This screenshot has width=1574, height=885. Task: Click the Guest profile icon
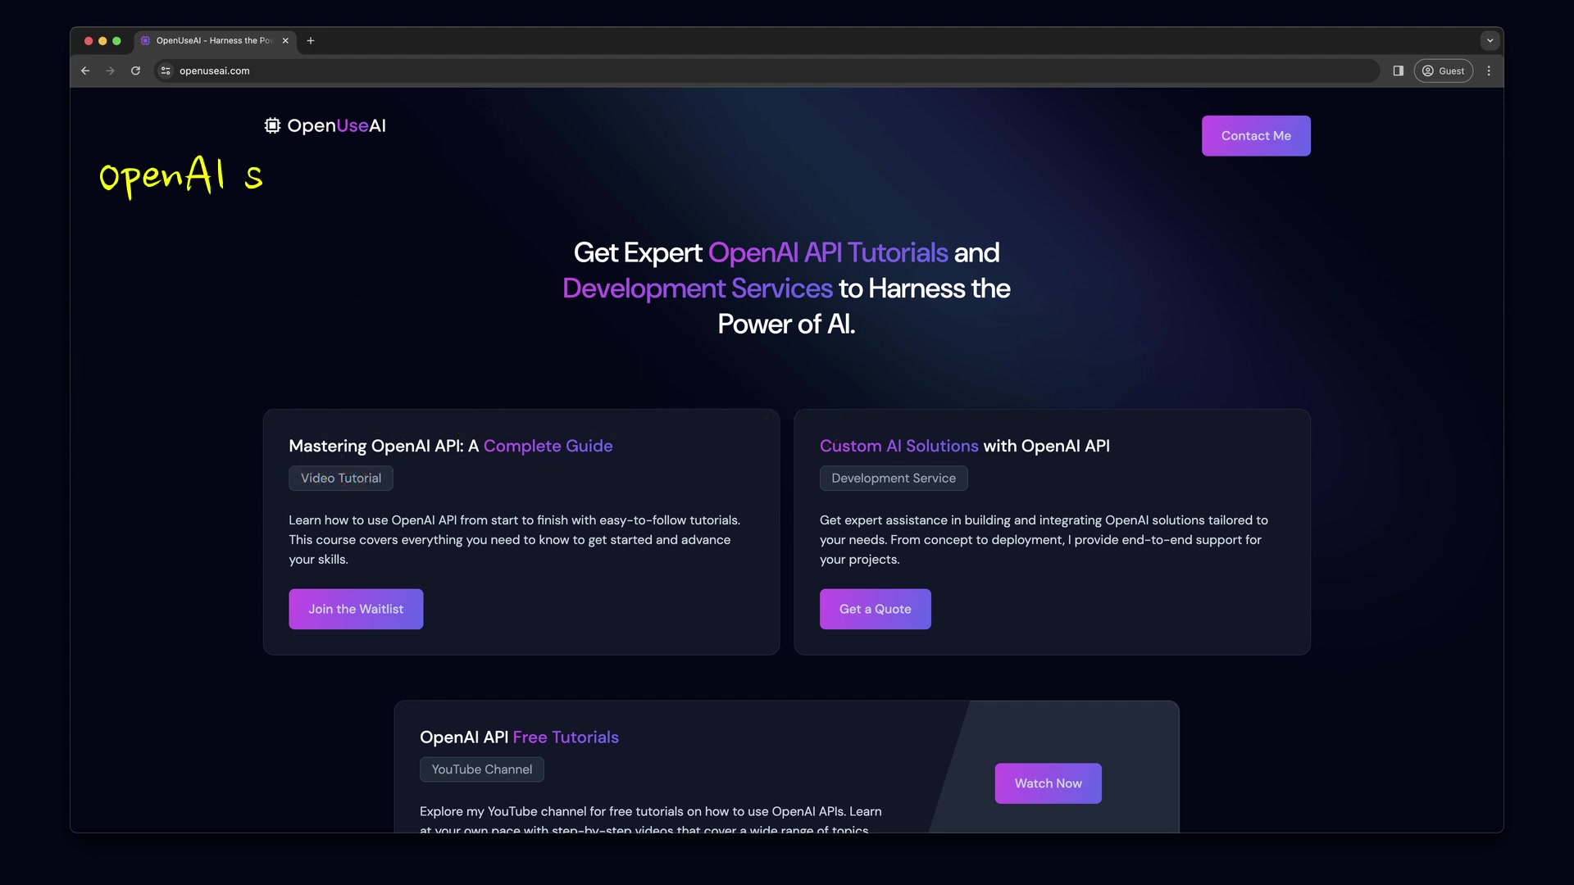pos(1443,70)
